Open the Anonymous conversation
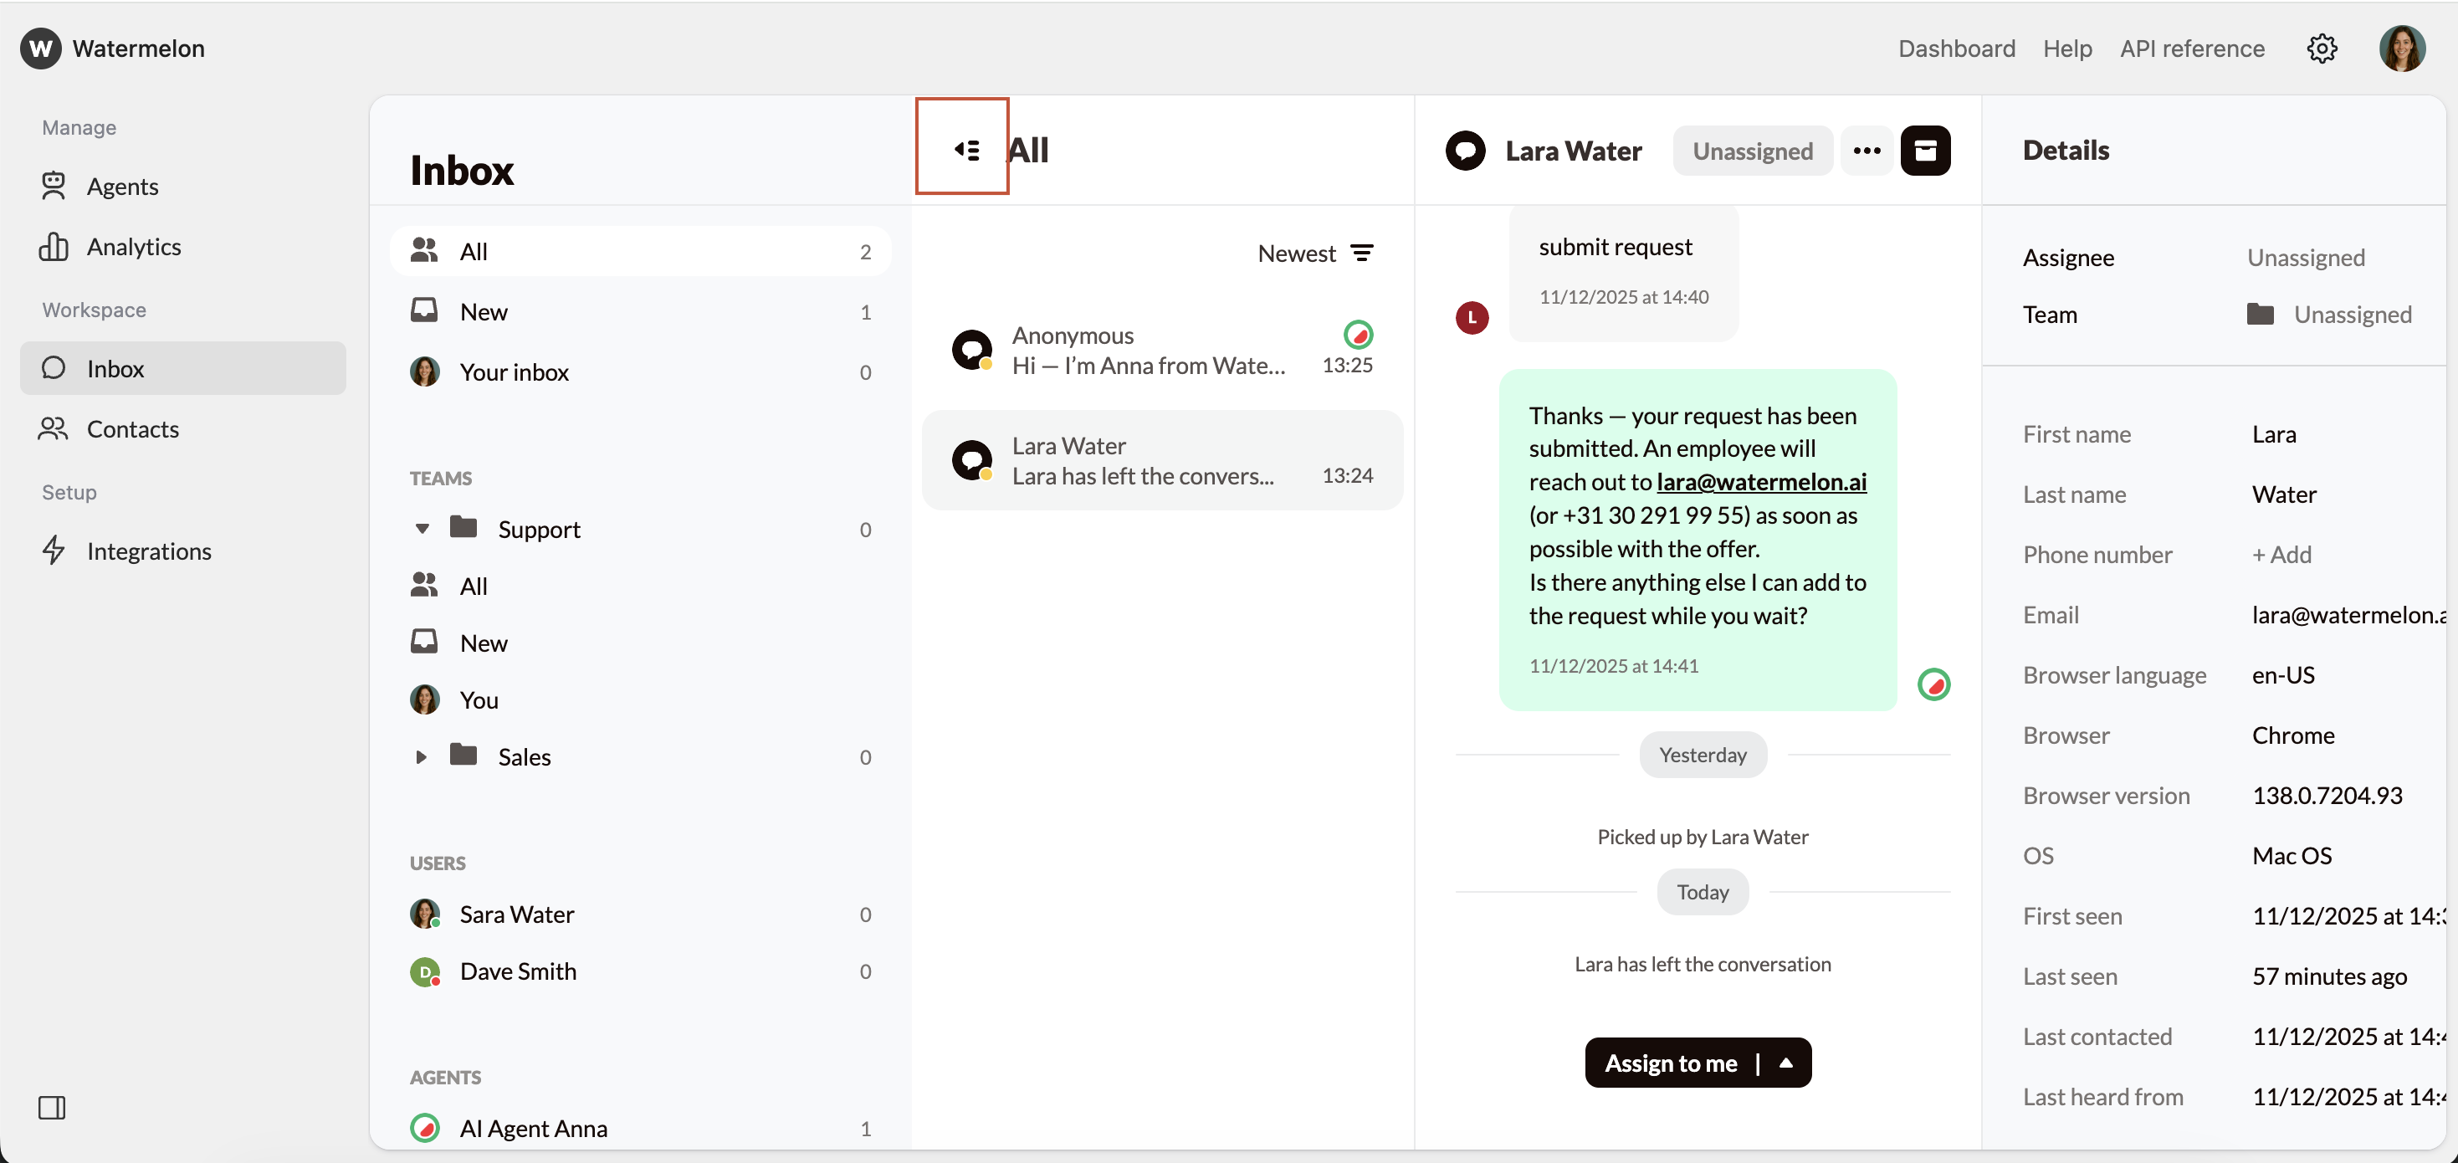Screen dimensions: 2458x1163 point(1161,350)
